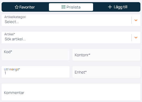The width and height of the screenshot is (142, 102).
Task: Click the star icon beside Favoriter
Action: click(17, 7)
